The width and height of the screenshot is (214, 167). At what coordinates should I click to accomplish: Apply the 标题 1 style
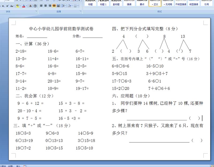pos(103,3)
